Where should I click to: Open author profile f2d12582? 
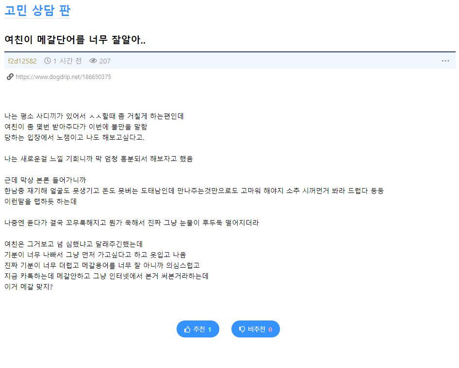[x=22, y=61]
